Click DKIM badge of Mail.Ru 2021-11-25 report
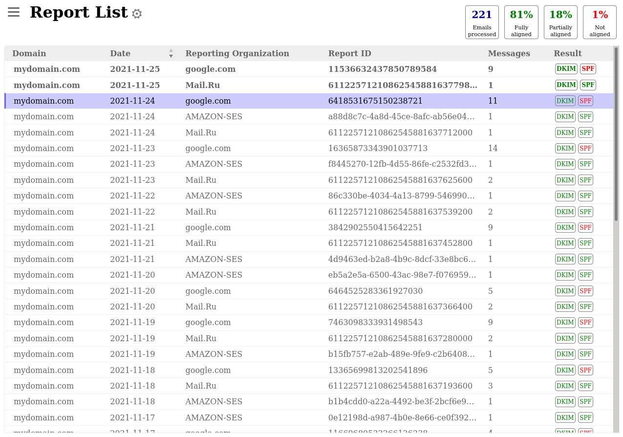The height and width of the screenshot is (437, 623). pyautogui.click(x=566, y=85)
